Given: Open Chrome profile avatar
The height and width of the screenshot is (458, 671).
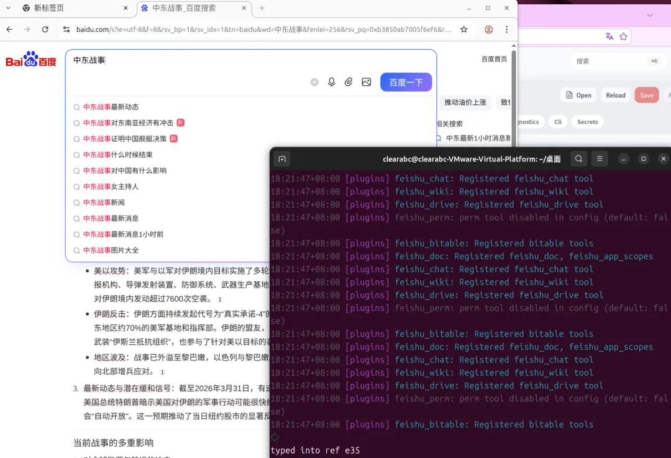Looking at the screenshot, I should click(489, 30).
